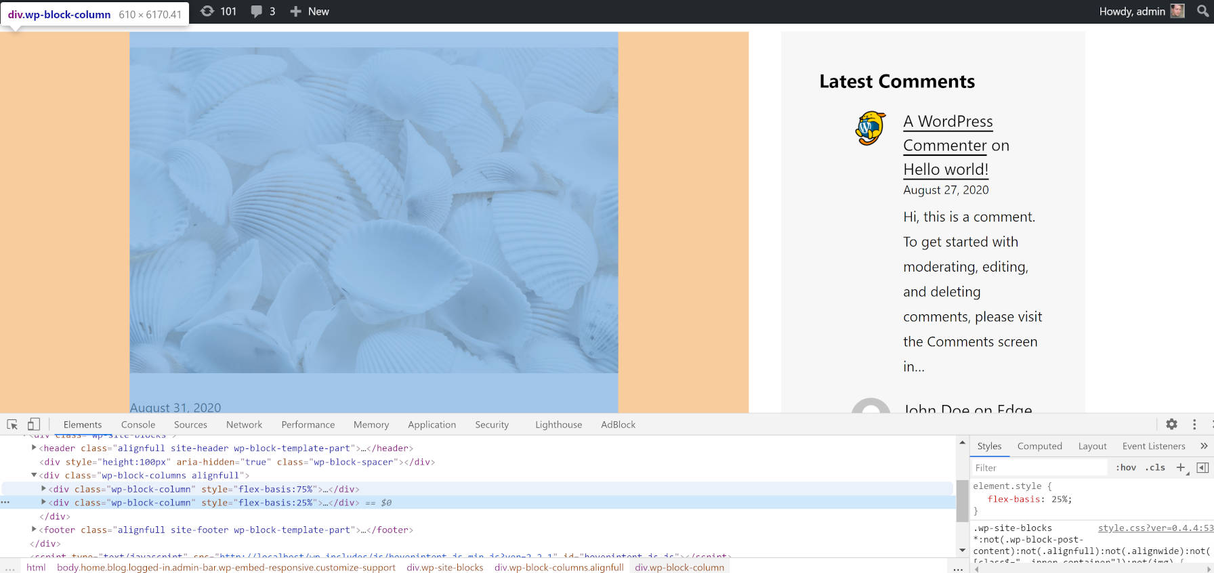Screen dimensions: 1214x573
Task: Open DevTools settings gear
Action: [x=1171, y=424]
